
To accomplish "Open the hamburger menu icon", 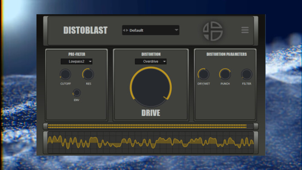I will point(245,30).
